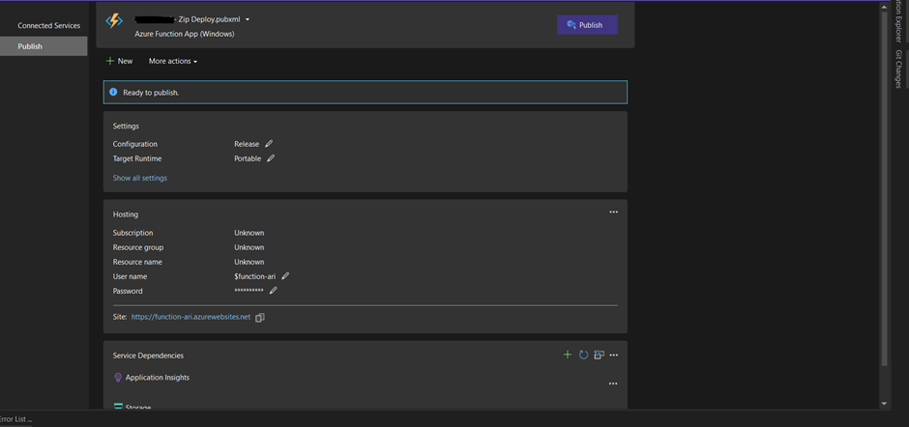Open the Git Changes side tab
Image resolution: width=909 pixels, height=427 pixels.
(x=898, y=68)
